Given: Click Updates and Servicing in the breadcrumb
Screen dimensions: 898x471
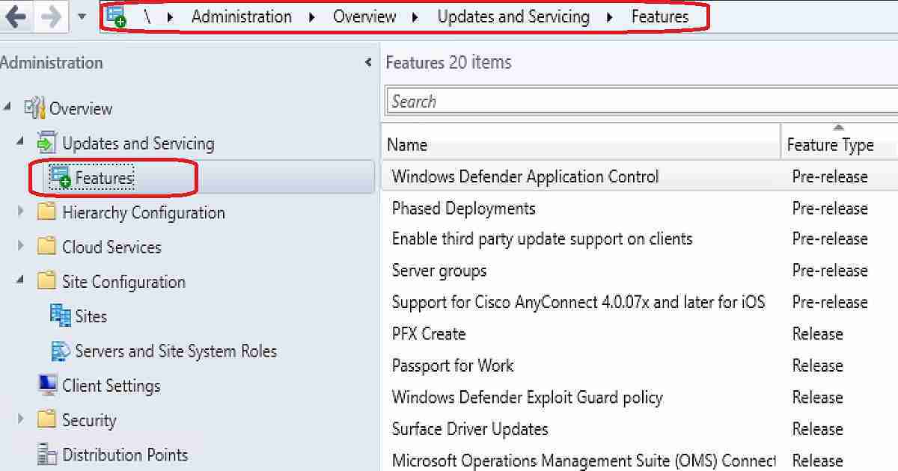Looking at the screenshot, I should coord(513,16).
